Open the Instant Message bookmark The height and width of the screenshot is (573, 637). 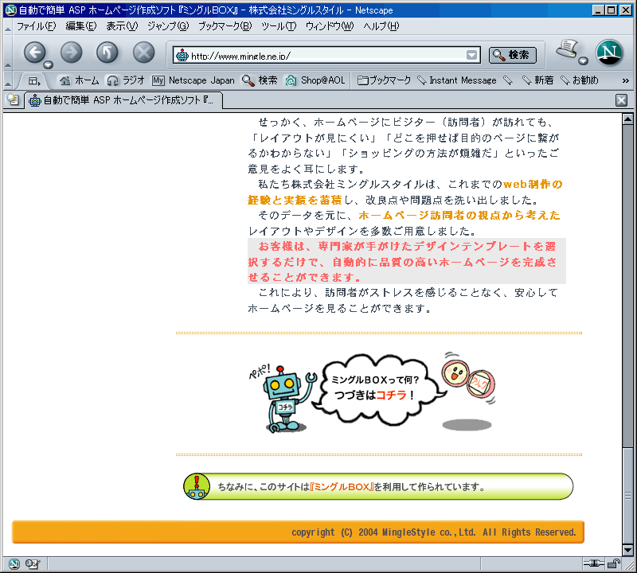pos(457,80)
